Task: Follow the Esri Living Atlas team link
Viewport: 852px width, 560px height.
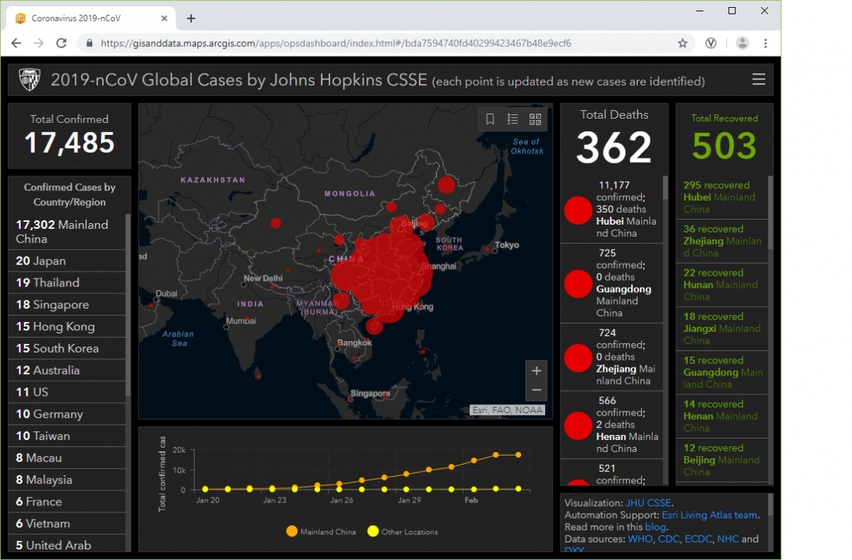Action: (709, 515)
